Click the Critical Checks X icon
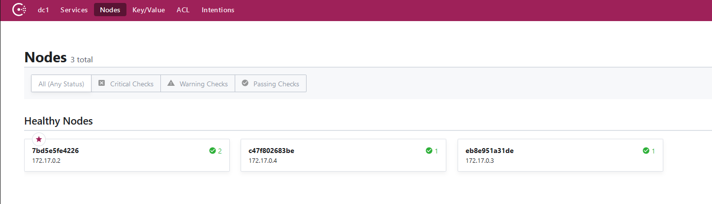Screen dimensions: 712x204 tap(102, 83)
